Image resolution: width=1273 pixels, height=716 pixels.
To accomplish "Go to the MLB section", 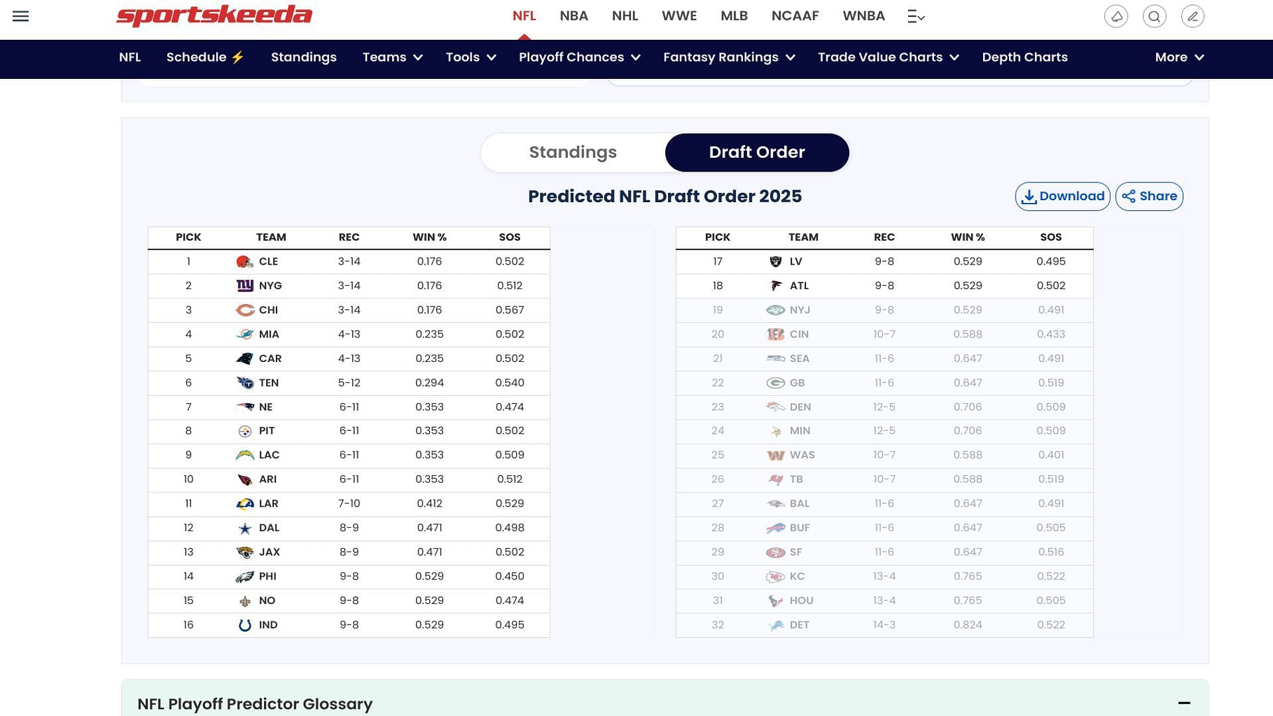I will 734,16.
